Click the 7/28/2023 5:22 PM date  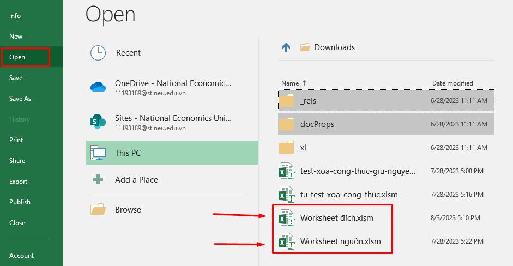point(457,241)
